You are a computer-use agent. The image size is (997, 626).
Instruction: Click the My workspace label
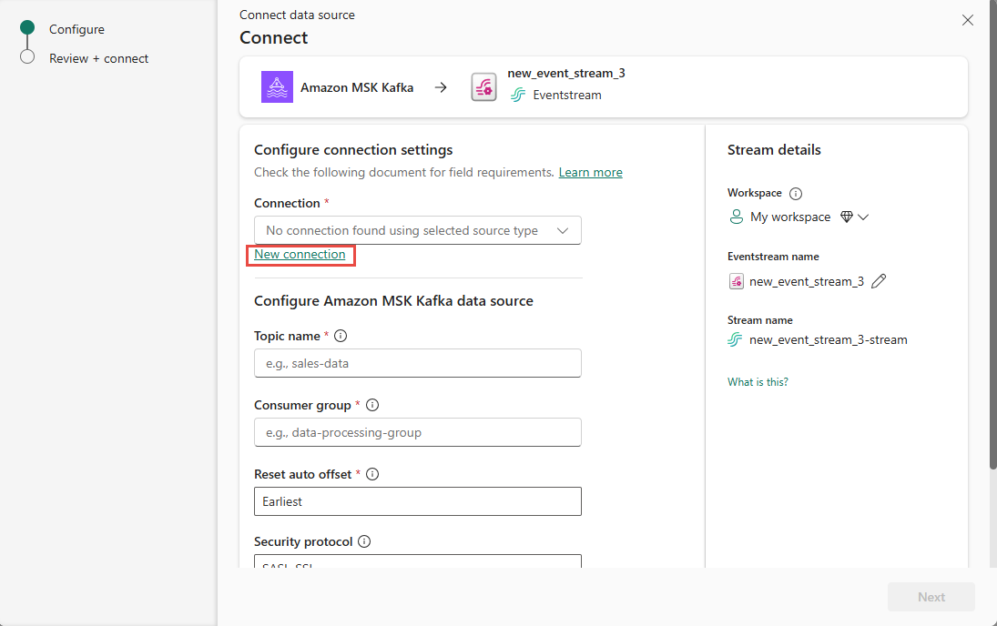pyautogui.click(x=790, y=217)
